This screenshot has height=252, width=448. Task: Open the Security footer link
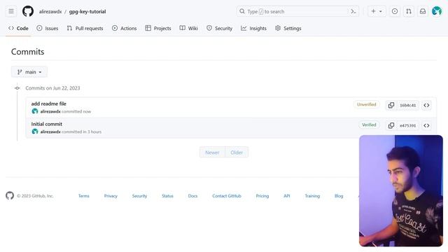tap(139, 196)
